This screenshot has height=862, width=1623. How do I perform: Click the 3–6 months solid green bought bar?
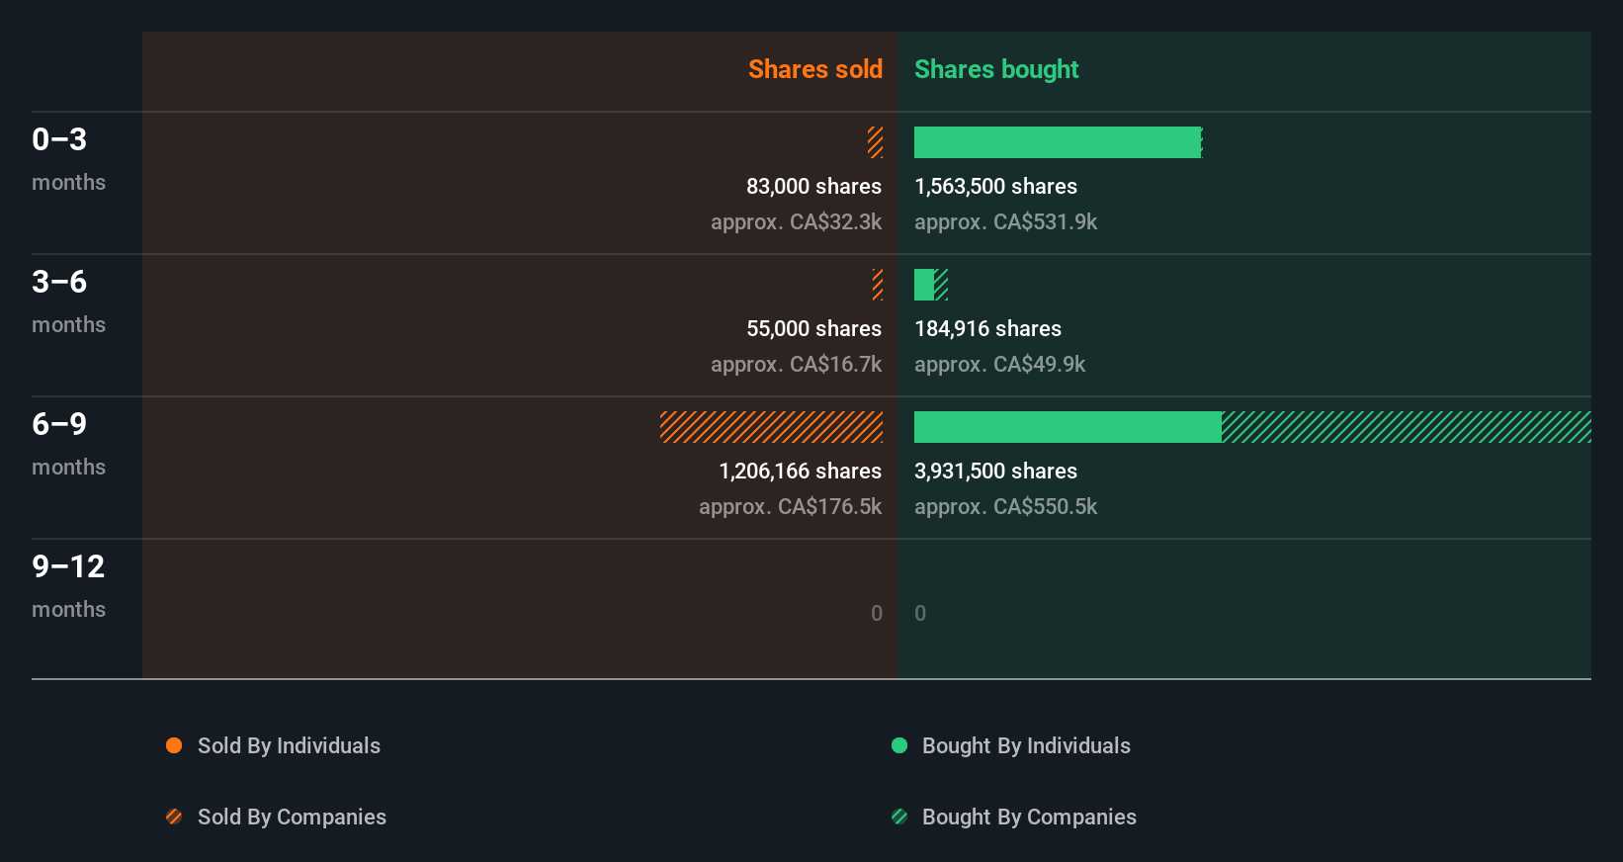(924, 285)
